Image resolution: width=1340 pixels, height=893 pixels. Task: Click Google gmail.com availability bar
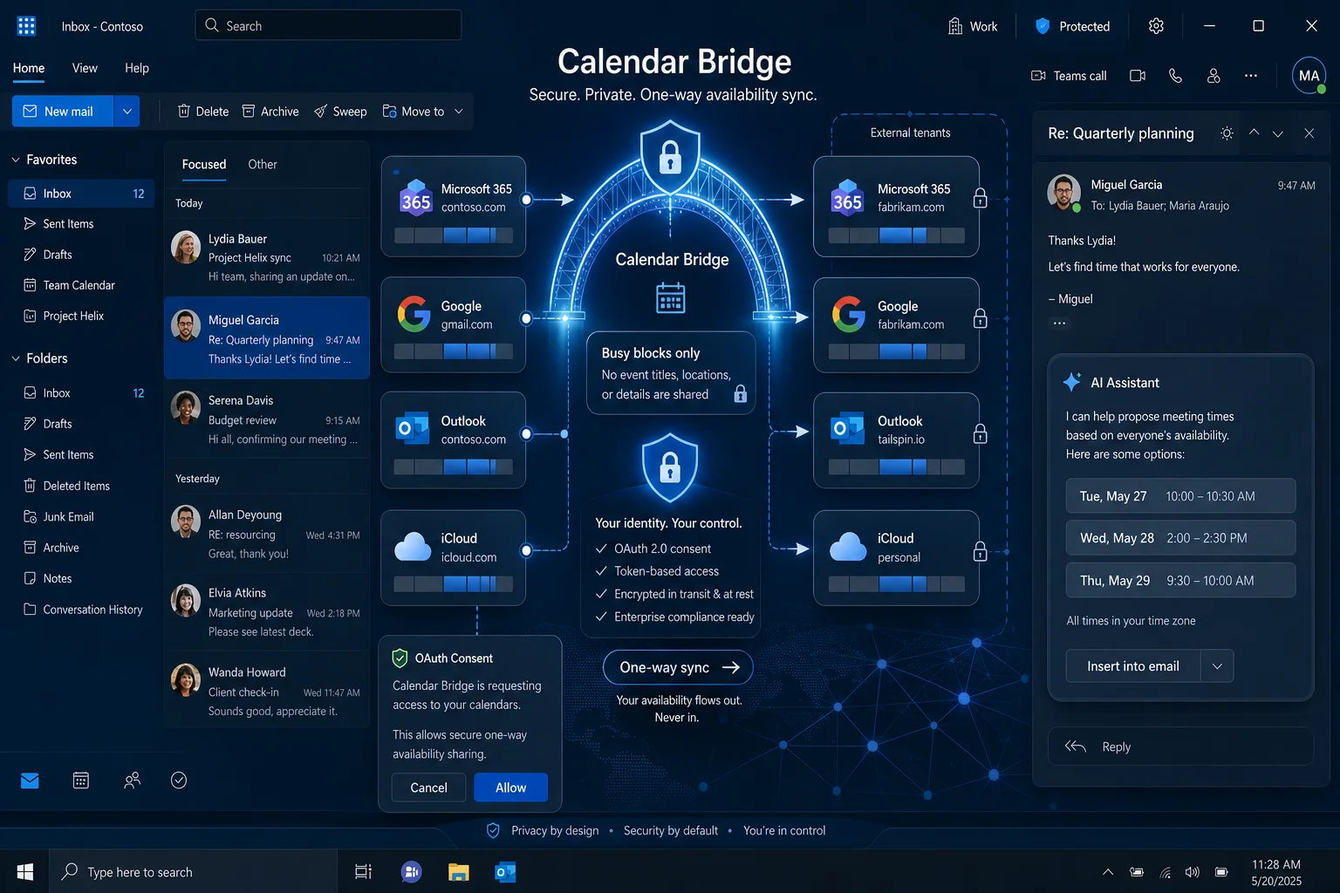click(x=453, y=351)
